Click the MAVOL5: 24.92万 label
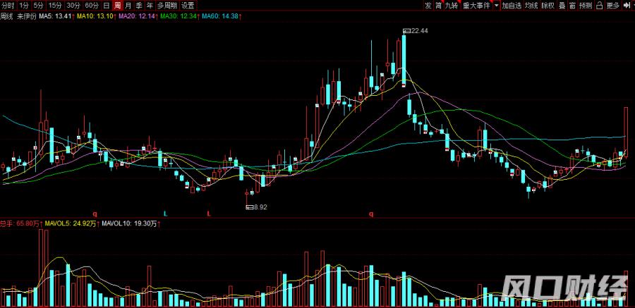Viewport: 635px width, 308px height. 72,223
